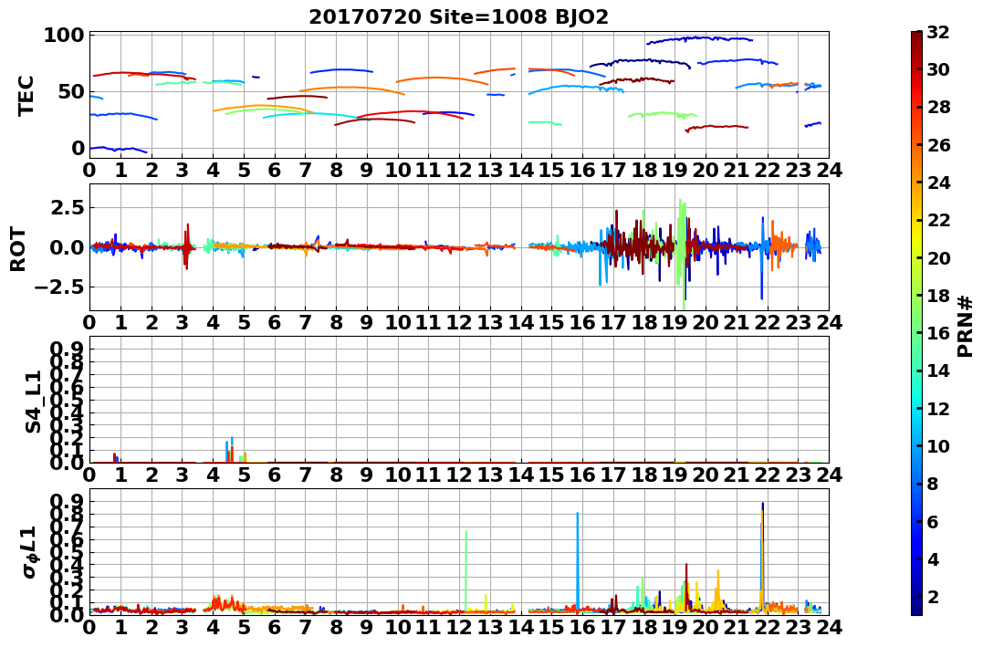
Task: Click the plot title "20170720 Site=1008 BJO2"
Action: pos(458,17)
